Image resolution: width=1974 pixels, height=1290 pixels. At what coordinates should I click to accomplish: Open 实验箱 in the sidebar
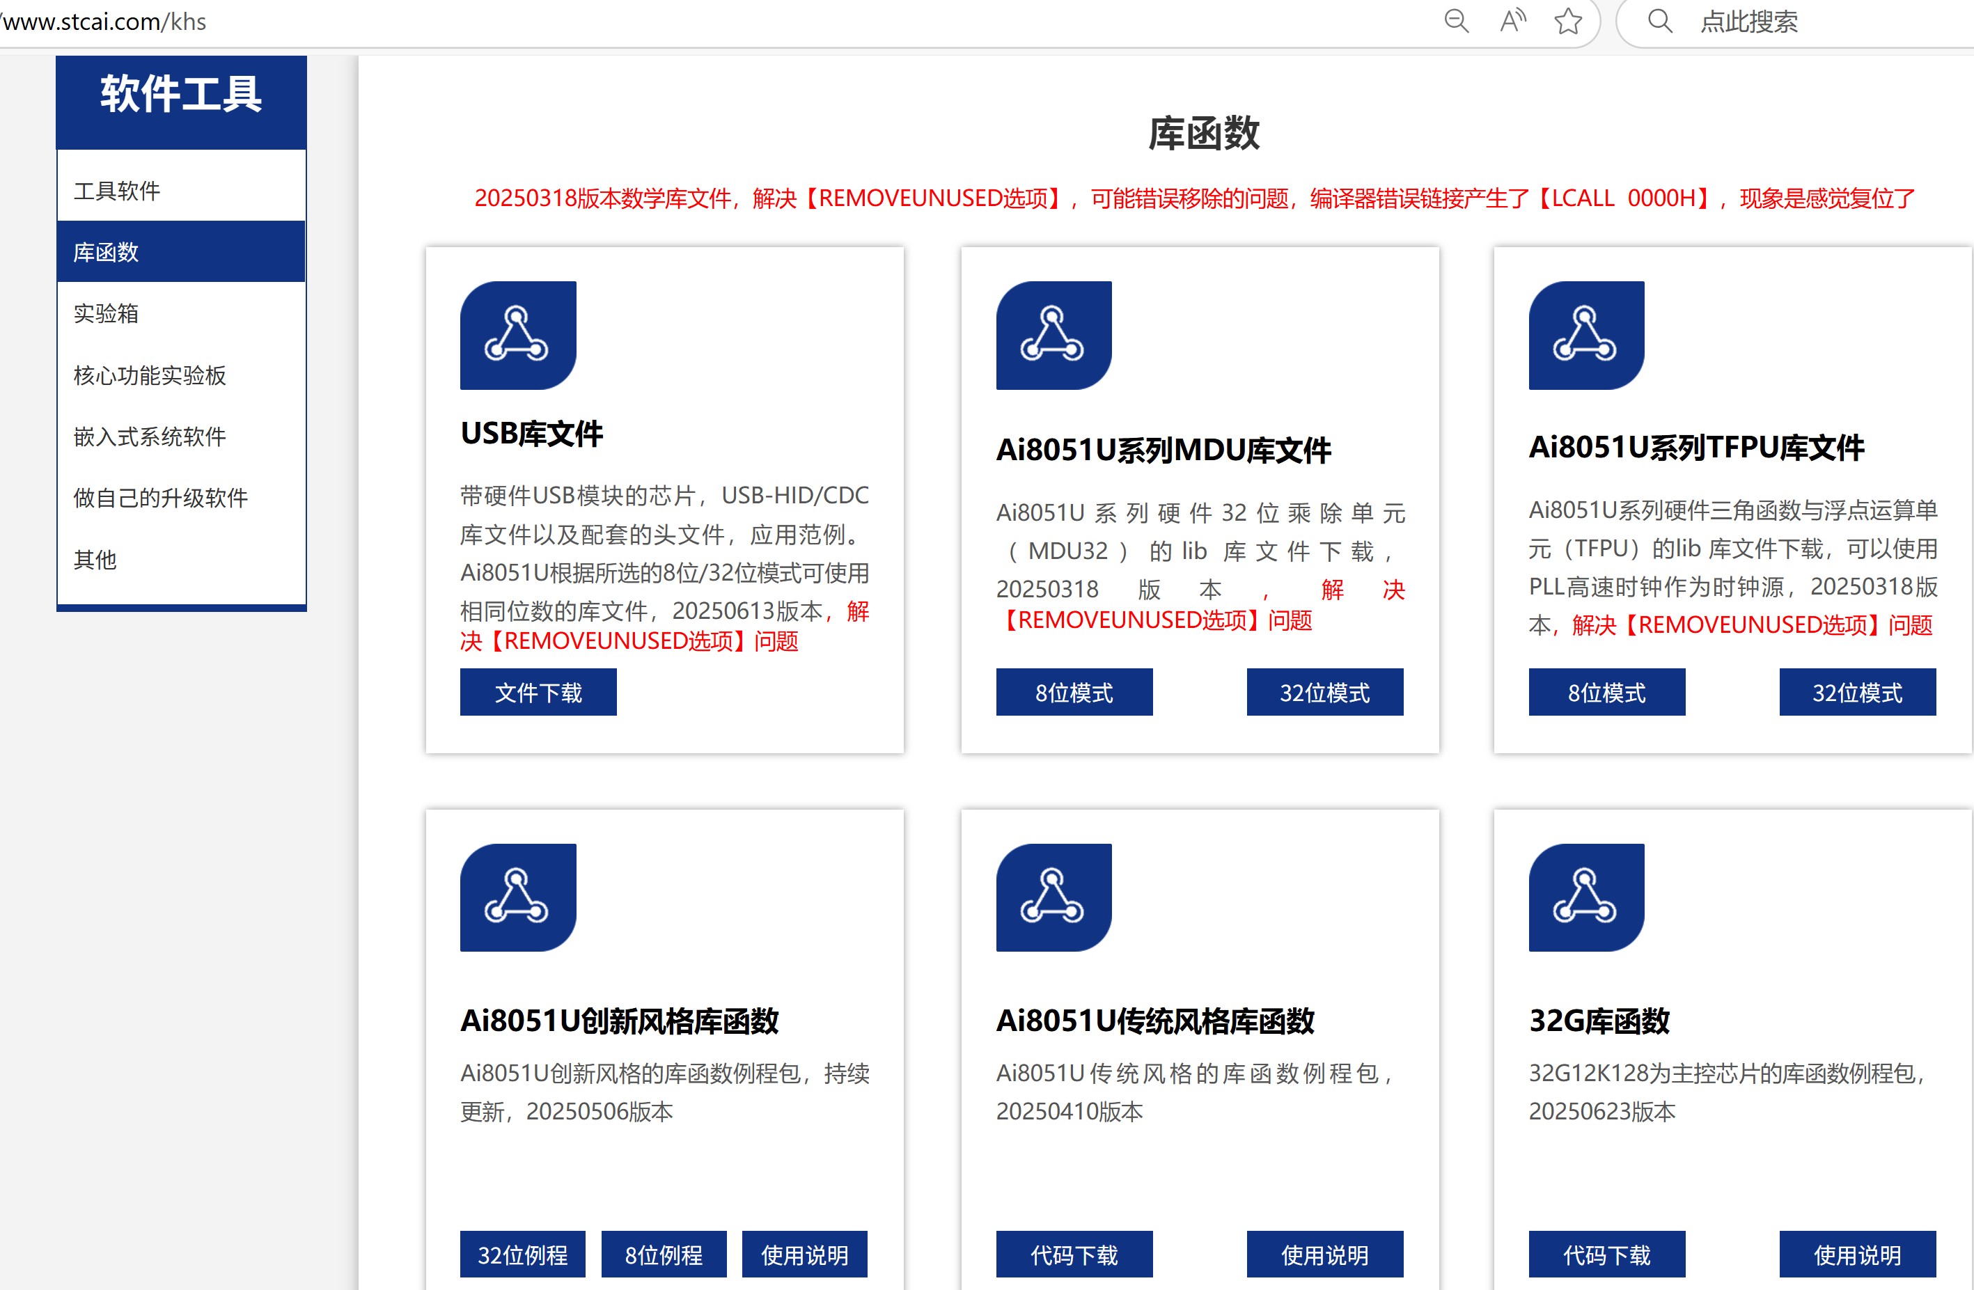182,313
